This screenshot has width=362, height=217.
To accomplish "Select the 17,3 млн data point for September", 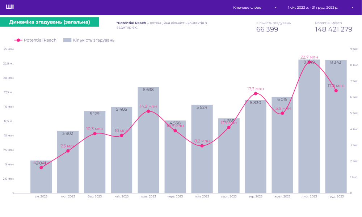I will pos(256,94).
